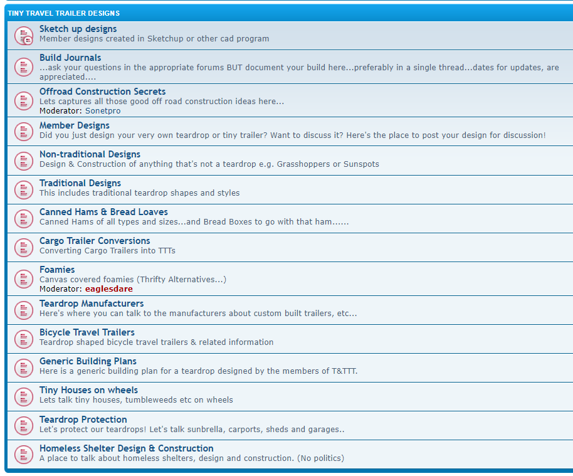Click description mentioning Grasshoppers or Sunspots
This screenshot has height=476, width=573.
(209, 164)
